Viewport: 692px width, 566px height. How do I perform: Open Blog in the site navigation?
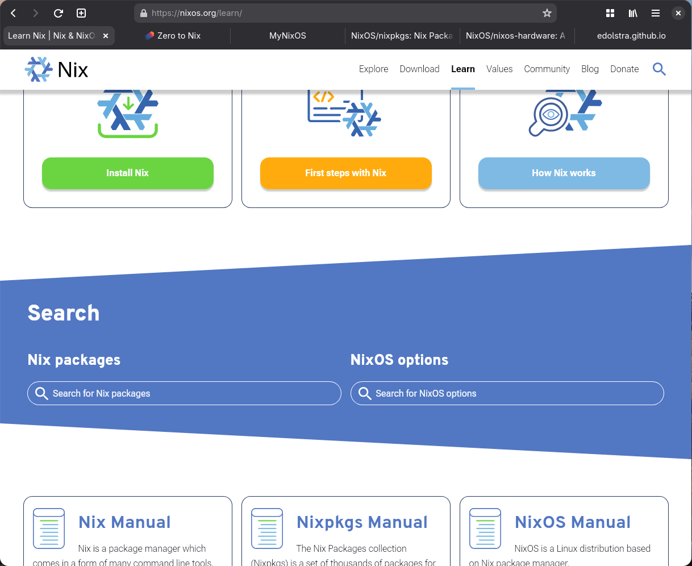[x=590, y=69]
